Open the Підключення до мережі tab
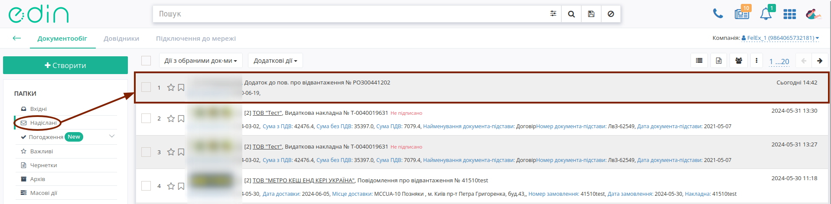 point(196,39)
